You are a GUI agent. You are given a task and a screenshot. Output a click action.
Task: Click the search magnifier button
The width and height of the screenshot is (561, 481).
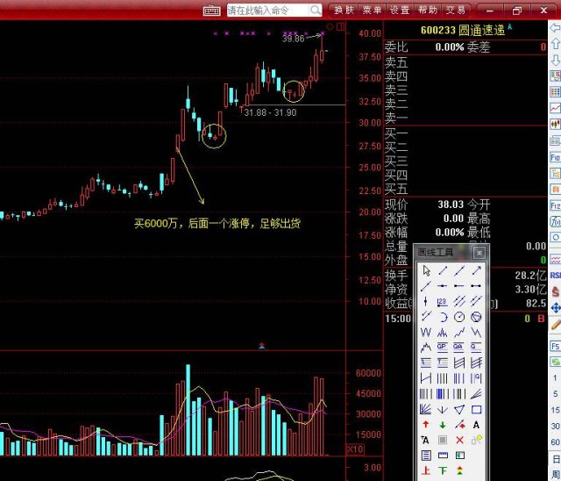point(315,11)
